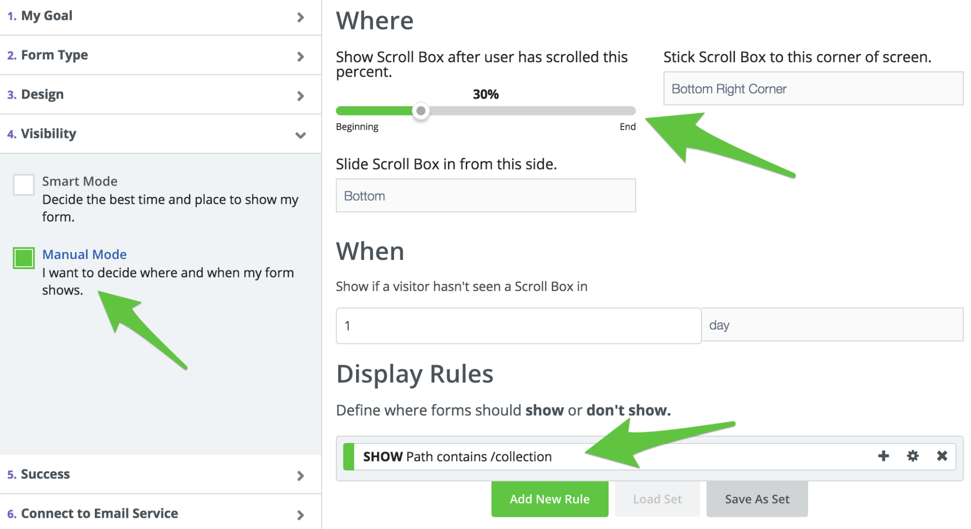The width and height of the screenshot is (971, 529).
Task: Expand the Success section chevron
Action: tap(301, 476)
